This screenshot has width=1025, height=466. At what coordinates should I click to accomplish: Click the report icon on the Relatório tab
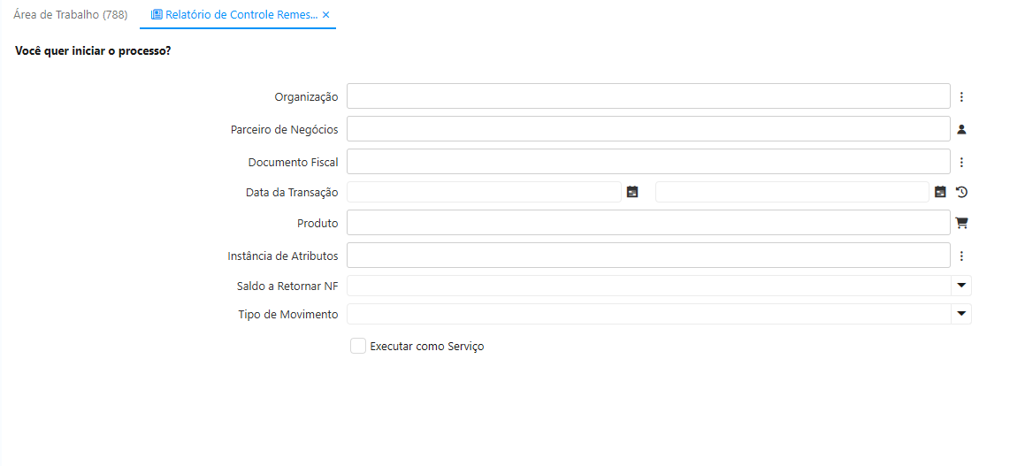pyautogui.click(x=157, y=14)
